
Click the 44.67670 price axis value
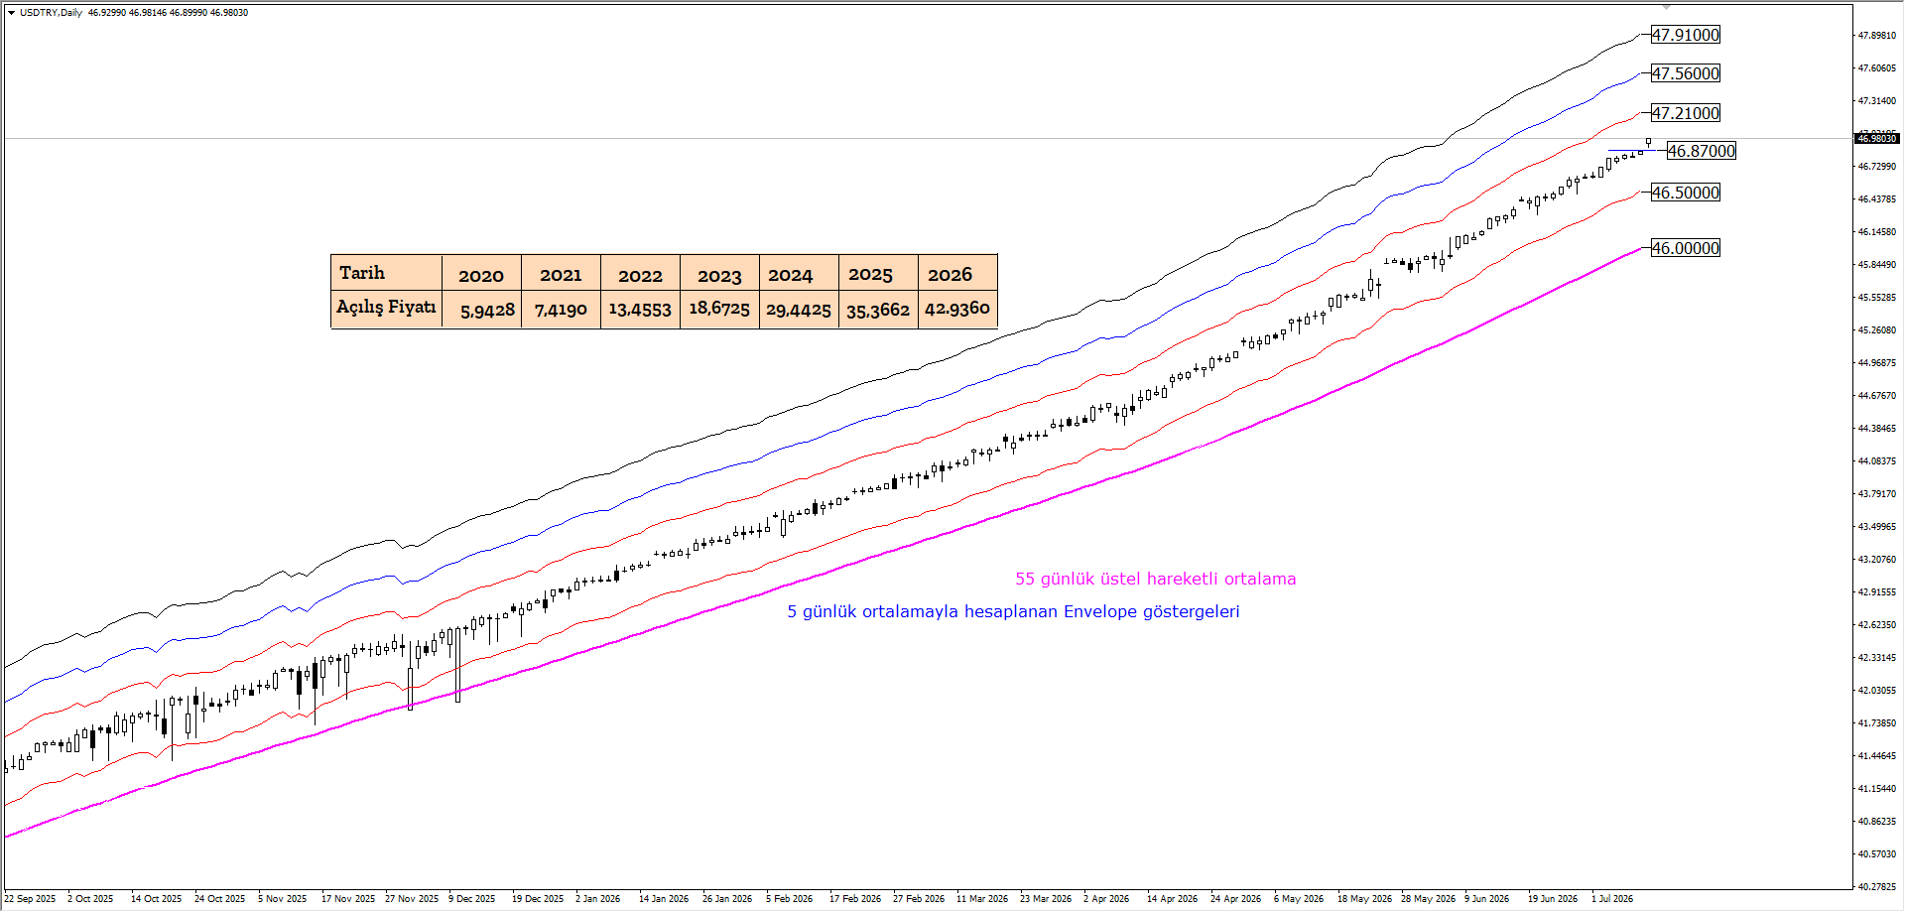tap(1876, 396)
